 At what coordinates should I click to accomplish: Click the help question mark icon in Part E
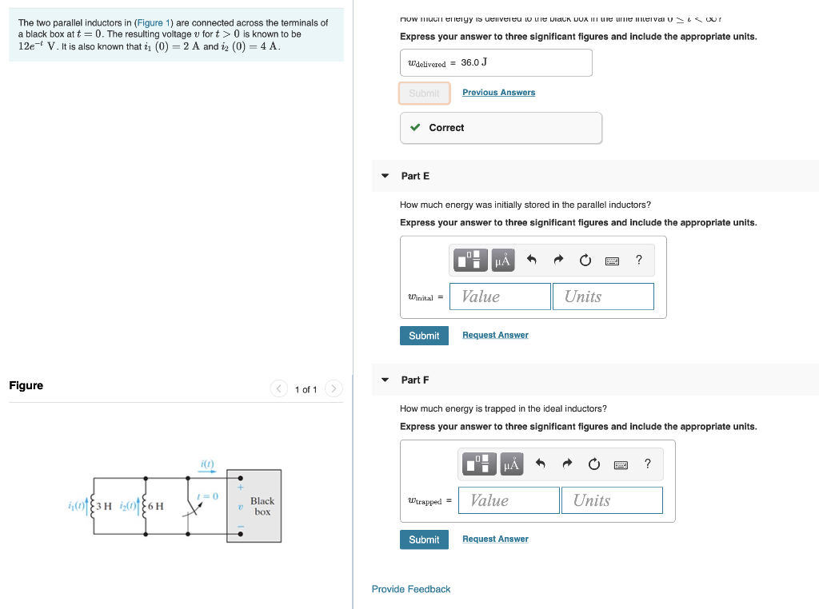tap(638, 260)
